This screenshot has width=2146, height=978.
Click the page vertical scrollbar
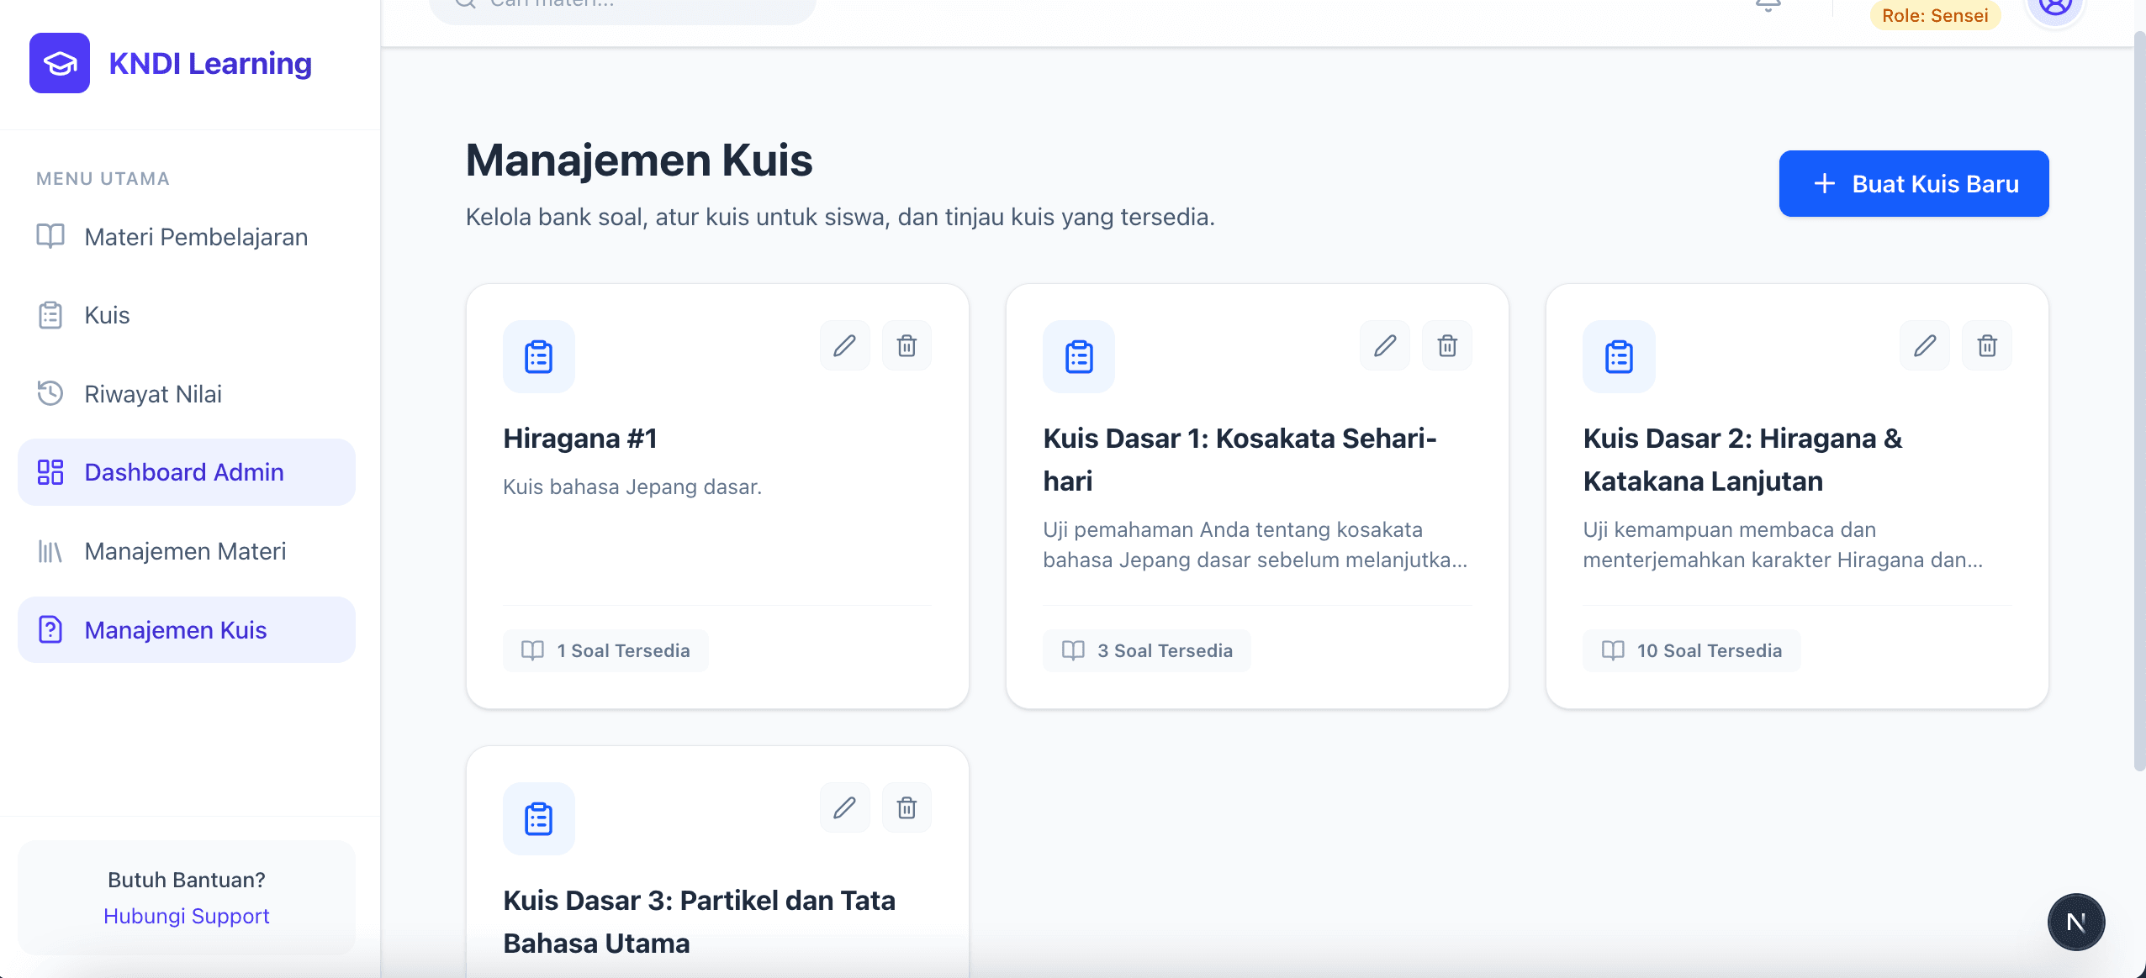pyautogui.click(x=2139, y=402)
